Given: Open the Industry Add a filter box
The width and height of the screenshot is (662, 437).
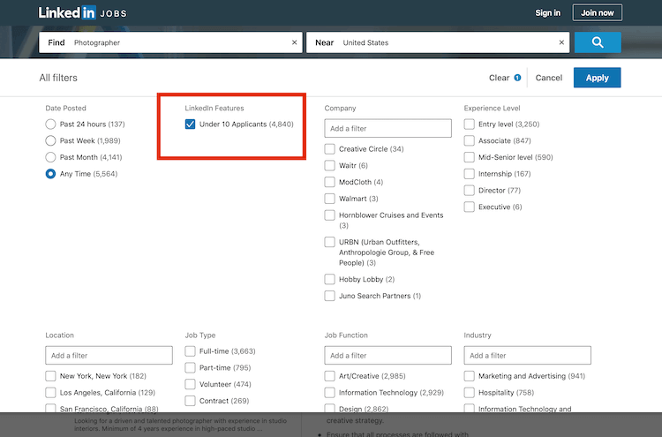Looking at the screenshot, I should [x=527, y=356].
